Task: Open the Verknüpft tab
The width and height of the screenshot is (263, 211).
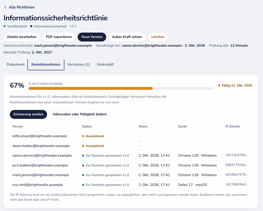Action: [x=105, y=65]
